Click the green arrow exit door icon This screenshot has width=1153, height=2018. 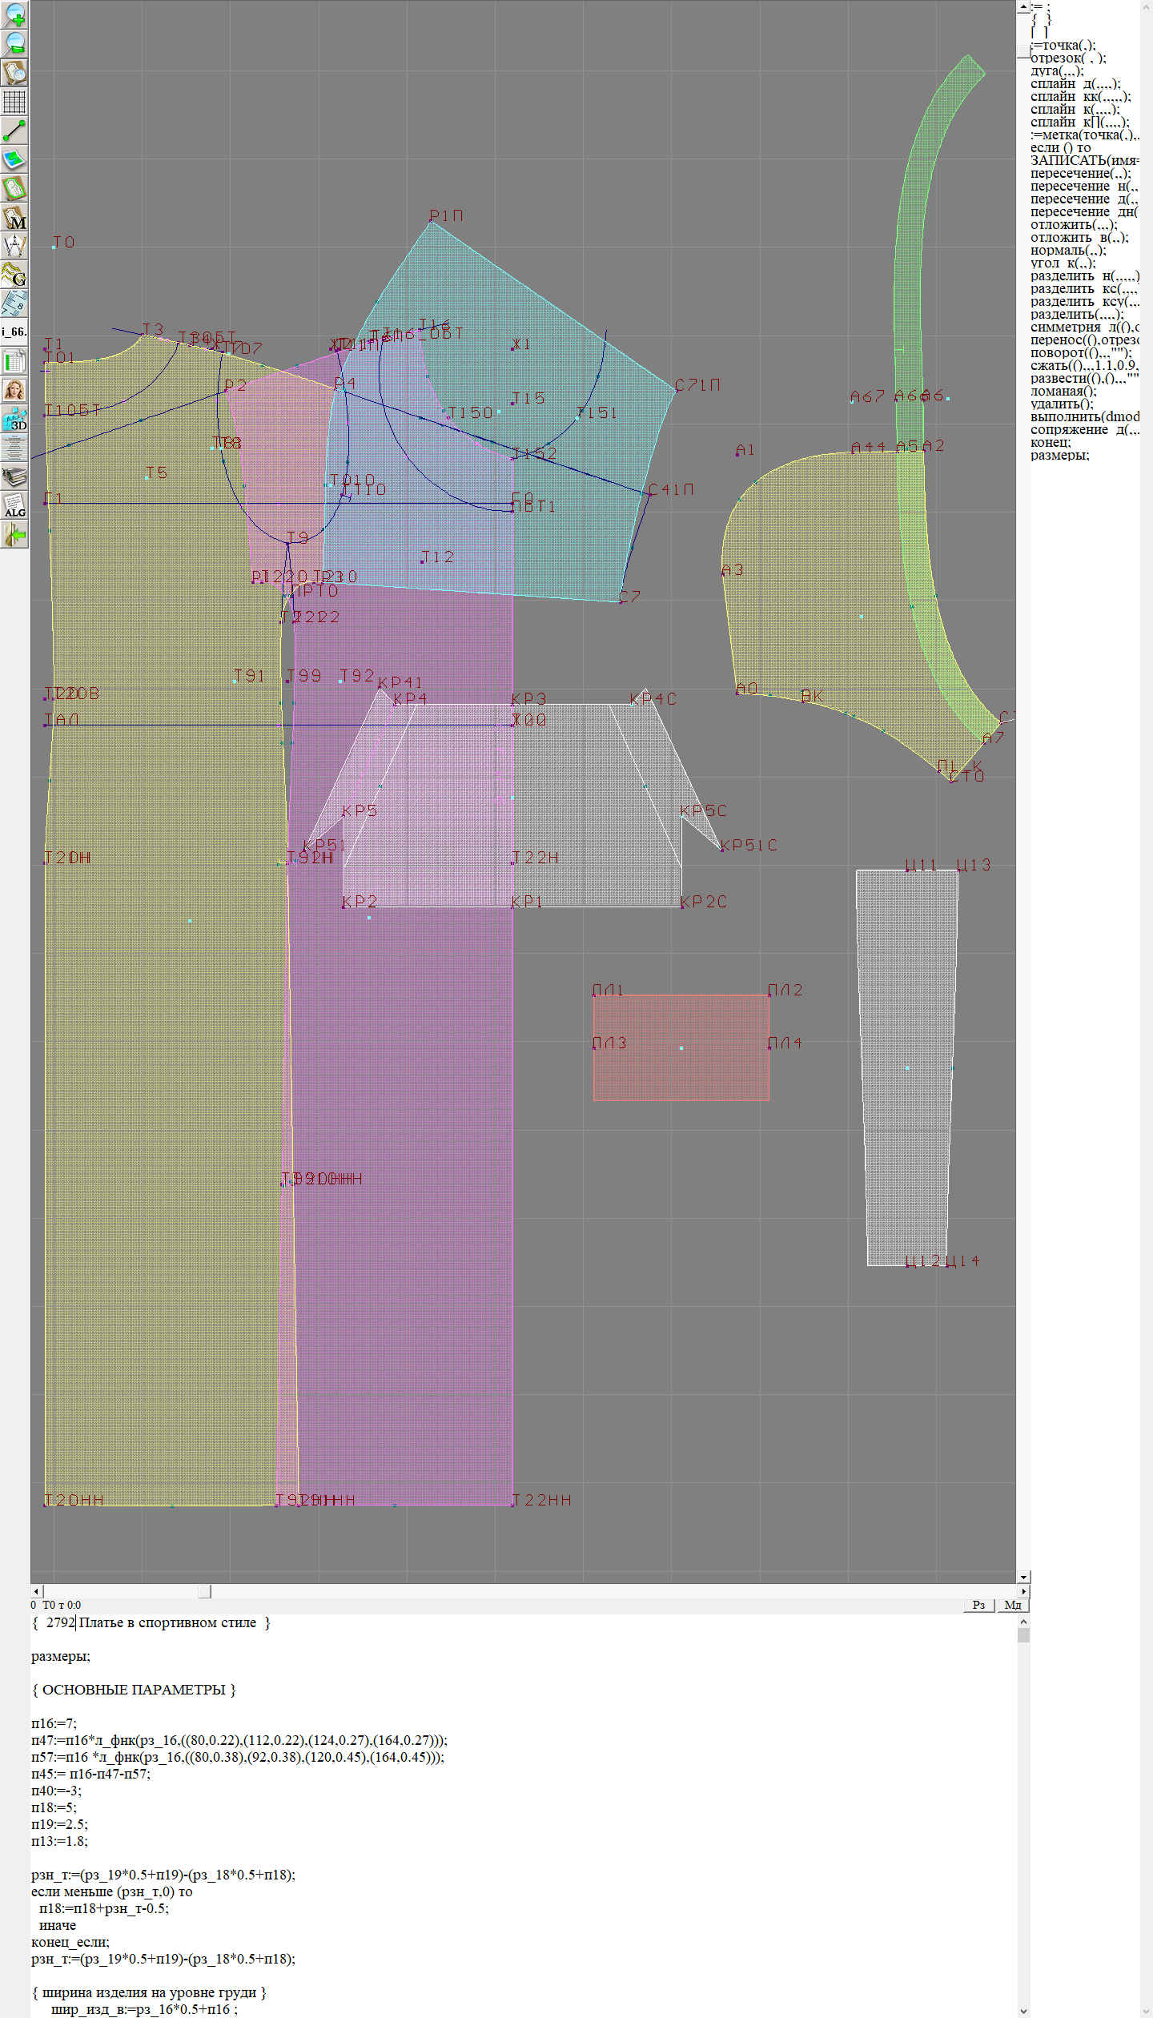(14, 534)
